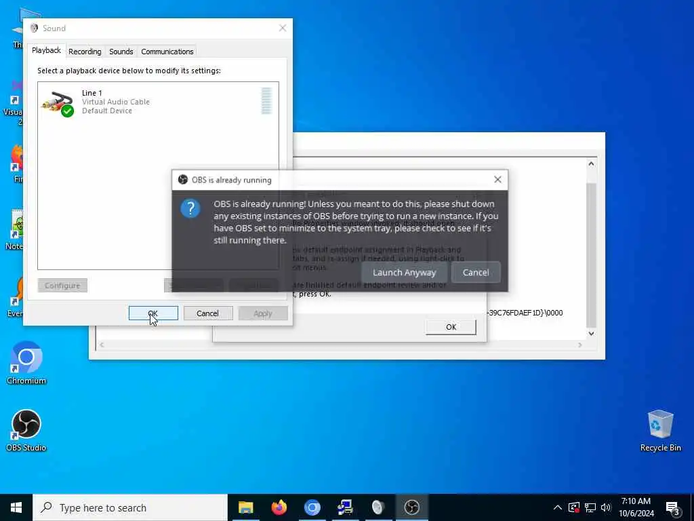Viewport: 694px width, 521px height.
Task: Close the OBS is already running dialog
Action: (x=497, y=179)
